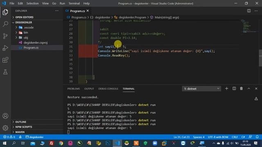
Task: Kill the terminal with trash icon
Action: pyautogui.click(x=241, y=89)
